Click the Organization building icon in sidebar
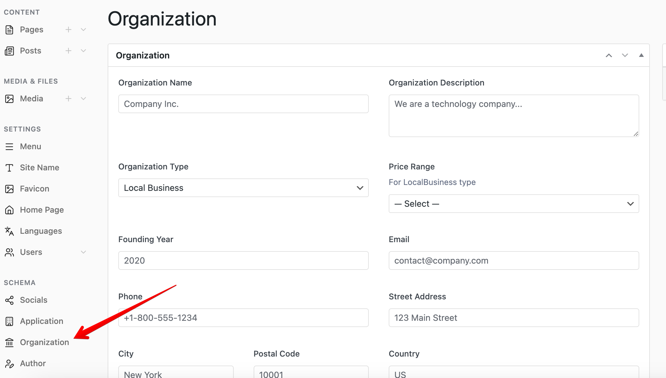The image size is (666, 378). coord(9,342)
